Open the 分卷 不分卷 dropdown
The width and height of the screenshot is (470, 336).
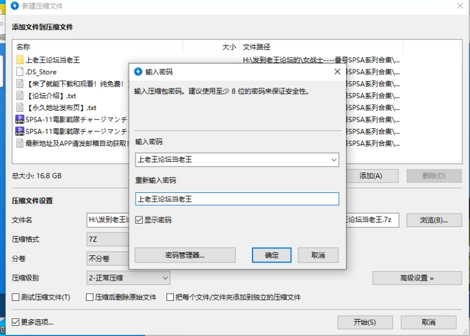[108, 258]
